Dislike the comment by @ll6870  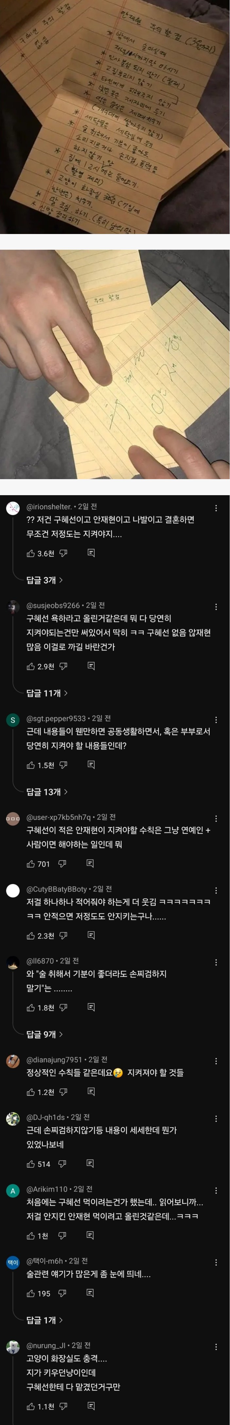coord(63,1007)
